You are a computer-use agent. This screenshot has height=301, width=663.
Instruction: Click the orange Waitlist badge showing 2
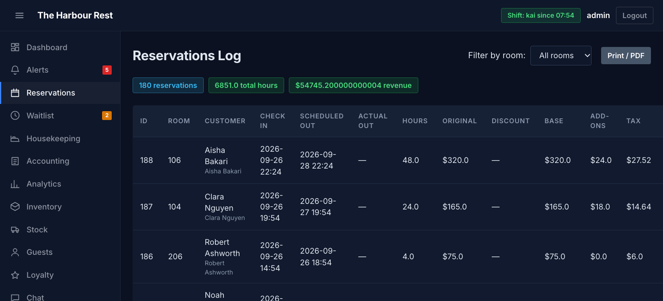tap(107, 116)
